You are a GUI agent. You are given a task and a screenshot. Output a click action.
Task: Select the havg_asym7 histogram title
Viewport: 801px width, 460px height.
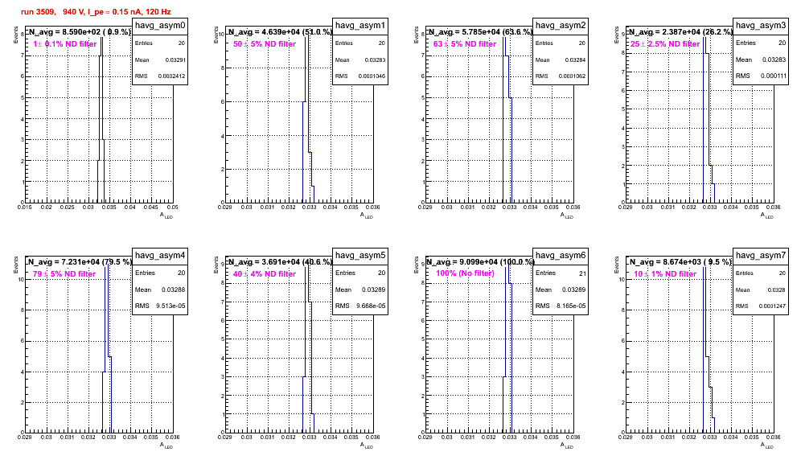(x=761, y=256)
